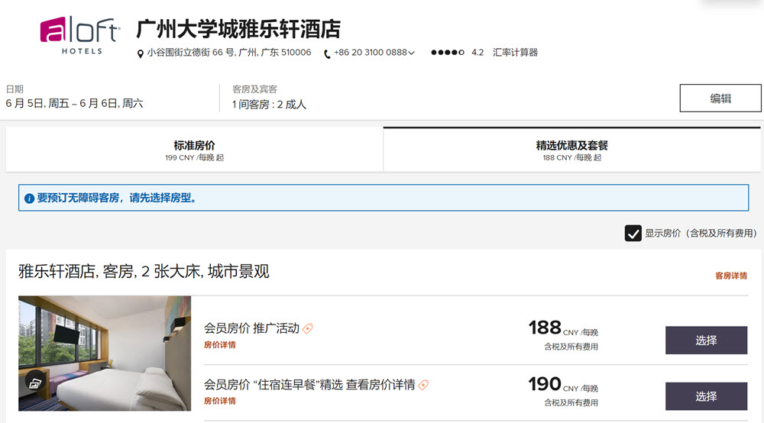Open 房价详情 under 住宿连早餐 rate
Viewport: 764px width, 423px height.
click(x=220, y=401)
